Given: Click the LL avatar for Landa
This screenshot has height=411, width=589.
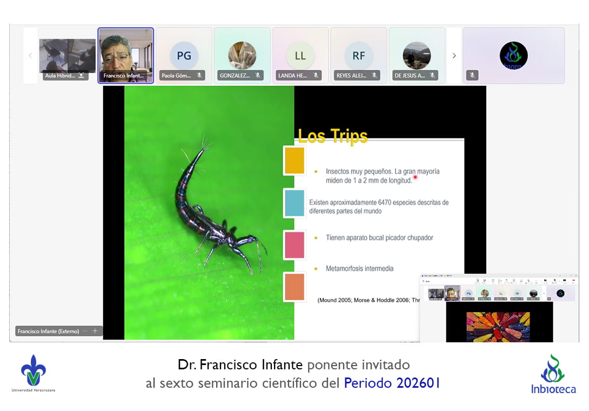Looking at the screenshot, I should click(x=300, y=55).
